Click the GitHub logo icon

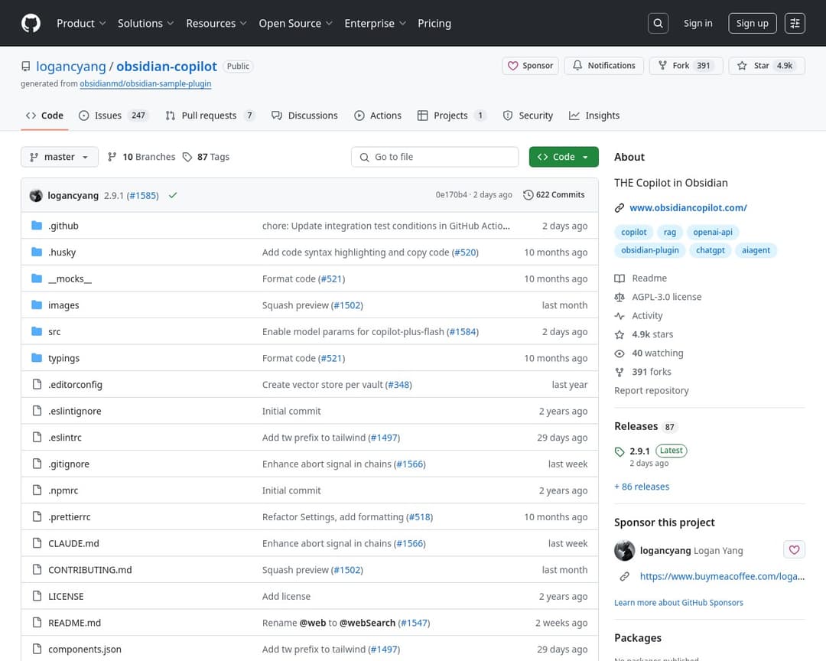[31, 23]
